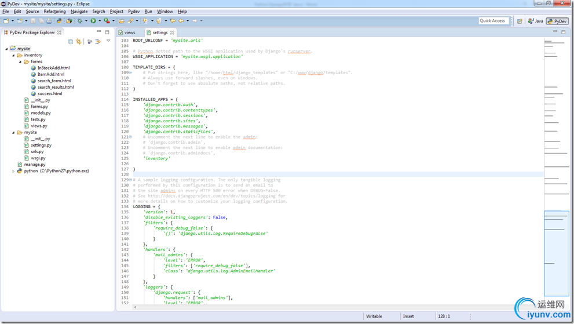Click the Open Perspective icon

point(520,21)
